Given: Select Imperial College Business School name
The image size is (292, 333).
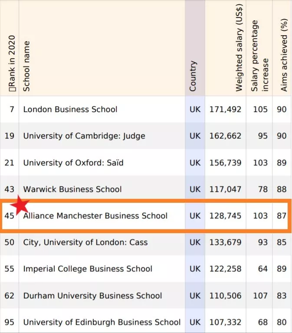Looking at the screenshot, I should tap(88, 269).
